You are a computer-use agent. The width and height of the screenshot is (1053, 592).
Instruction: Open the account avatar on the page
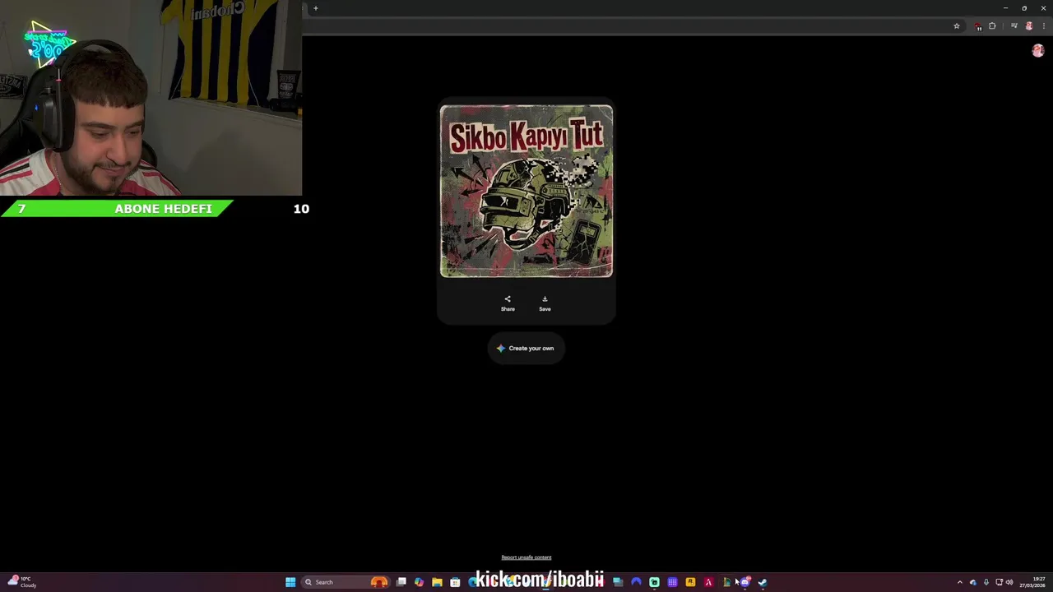pos(1037,51)
